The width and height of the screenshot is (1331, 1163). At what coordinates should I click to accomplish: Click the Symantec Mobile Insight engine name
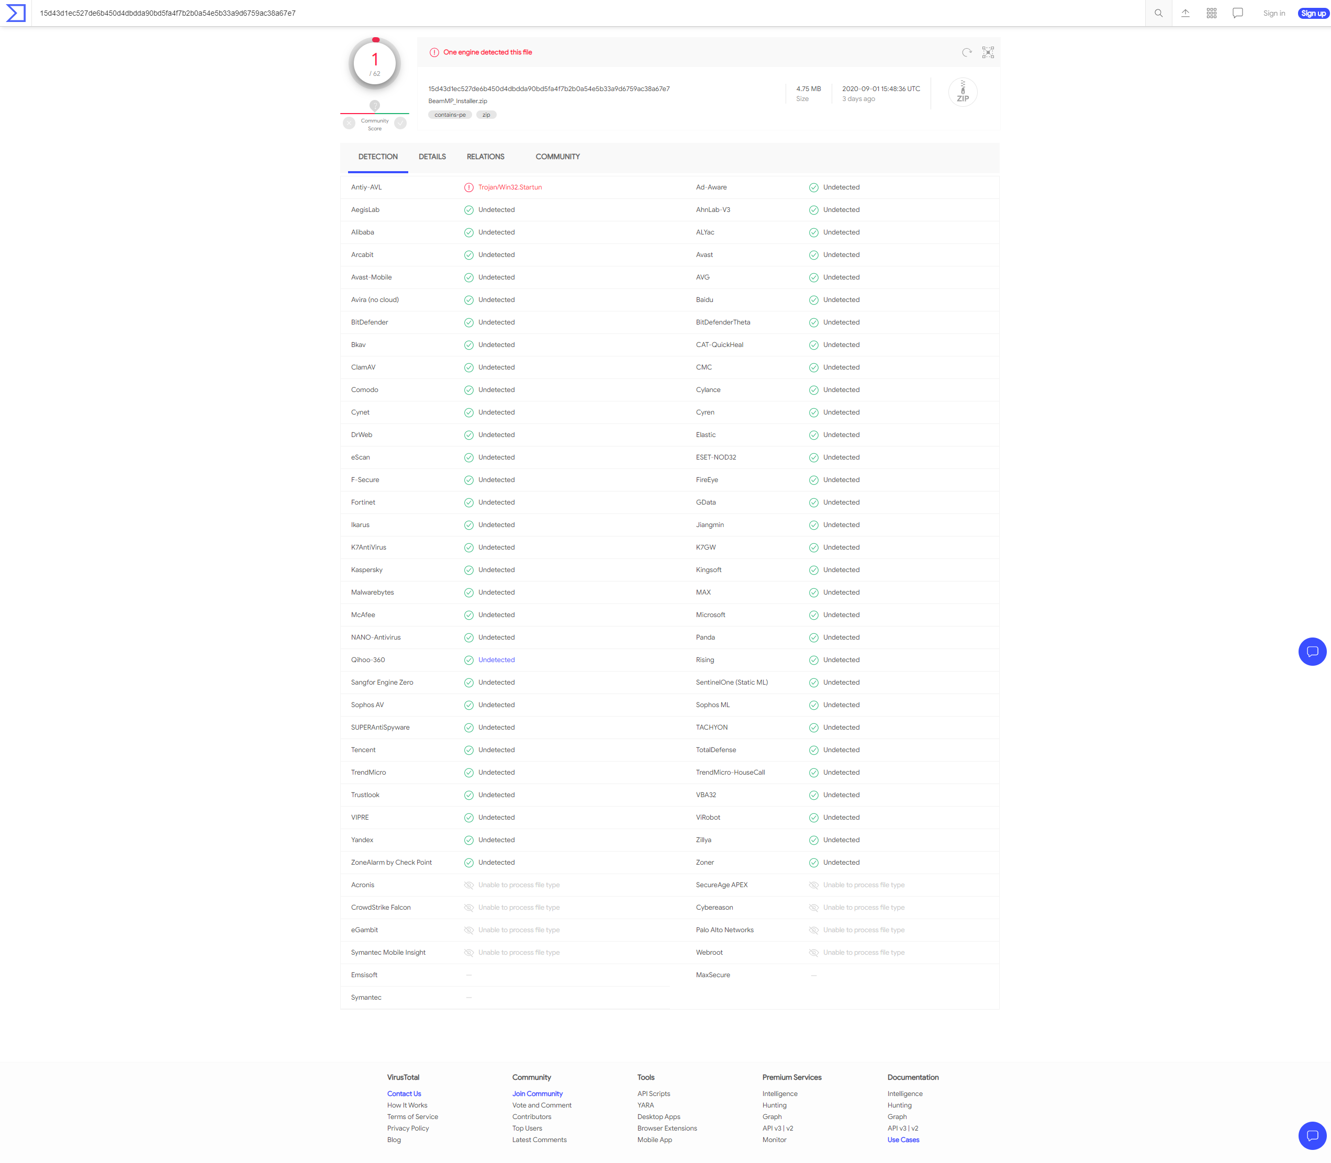[x=388, y=953]
